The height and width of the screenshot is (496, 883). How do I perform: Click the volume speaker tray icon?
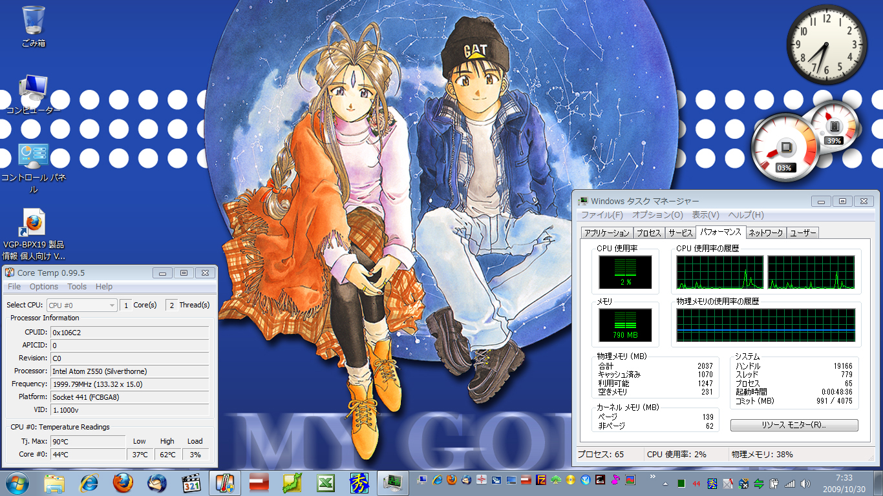click(x=805, y=483)
